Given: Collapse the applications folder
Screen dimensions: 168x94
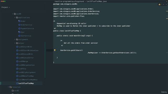Looking at the screenshot, I should [x=15, y=17].
